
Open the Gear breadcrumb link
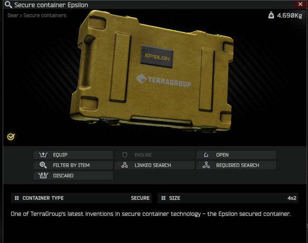(13, 15)
